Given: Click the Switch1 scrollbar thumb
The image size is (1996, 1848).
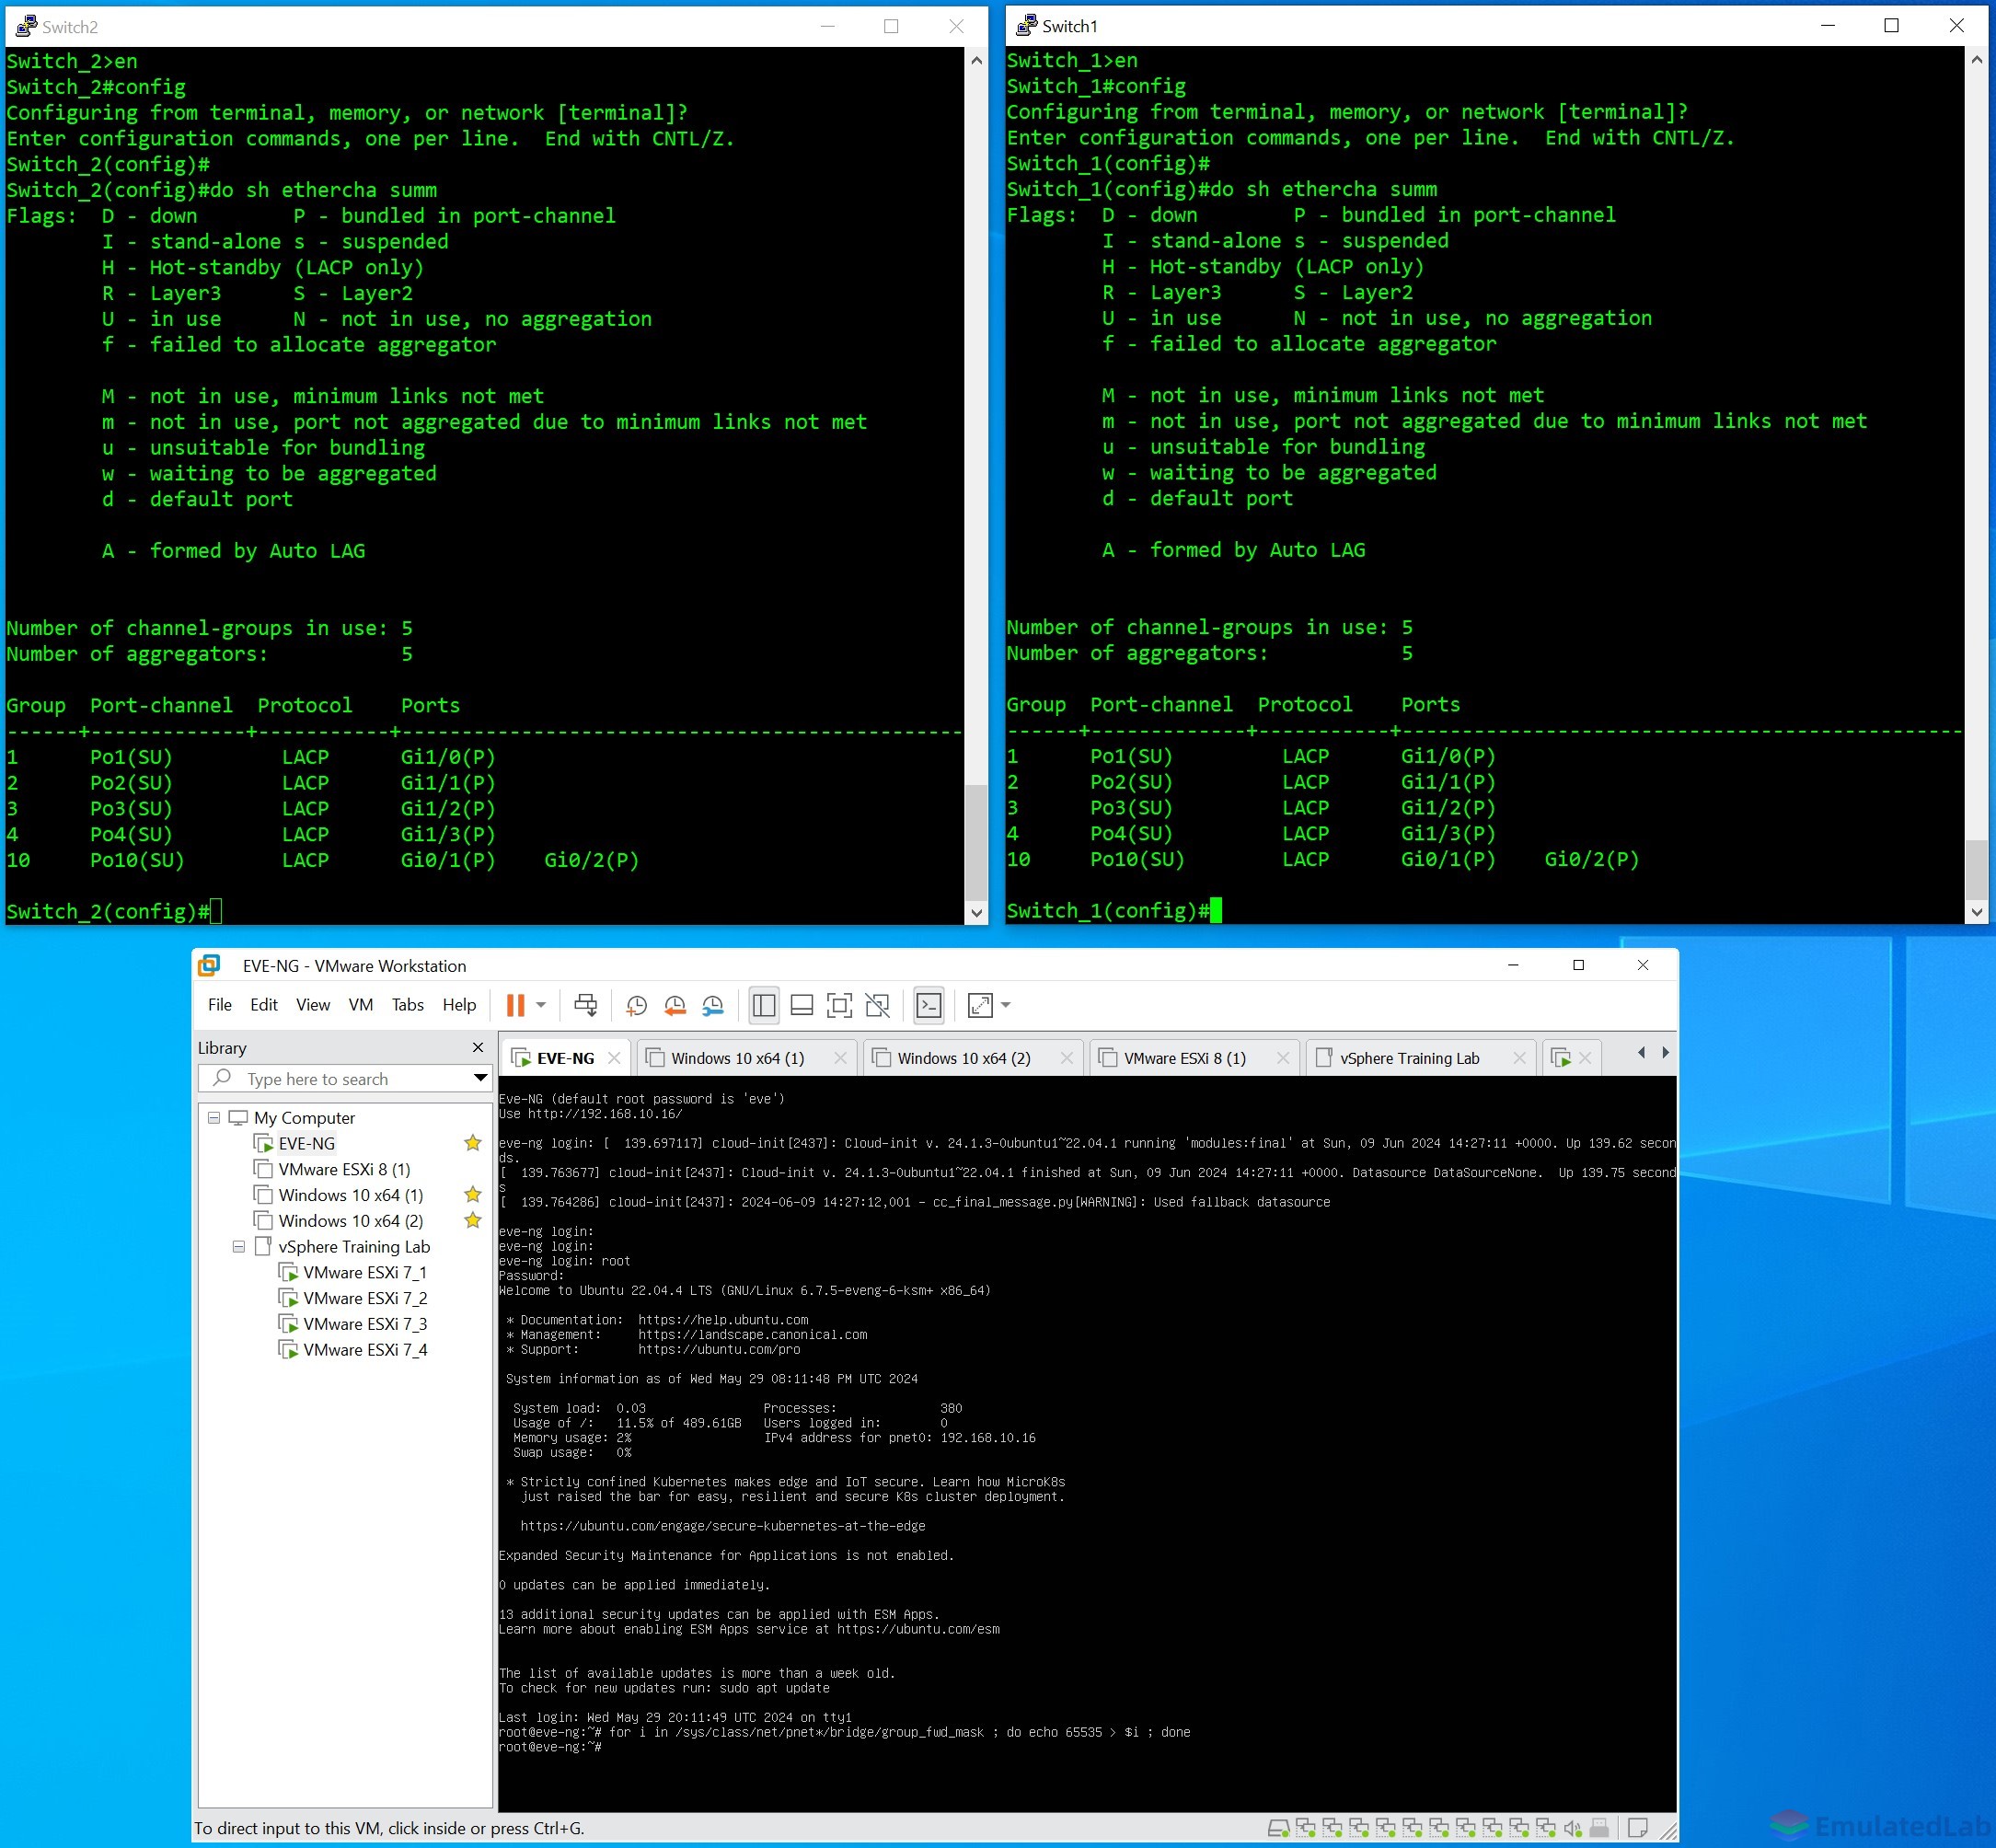Looking at the screenshot, I should click(1976, 869).
